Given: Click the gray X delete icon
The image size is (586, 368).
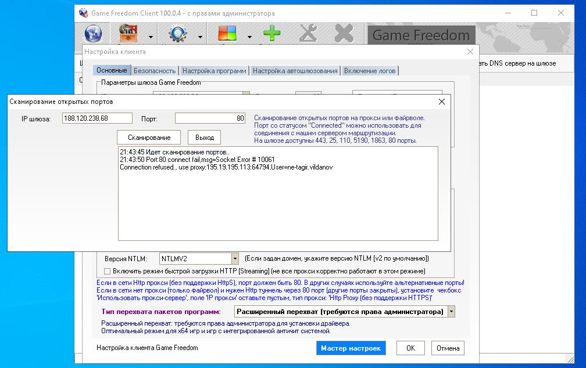Looking at the screenshot, I should coord(344,34).
